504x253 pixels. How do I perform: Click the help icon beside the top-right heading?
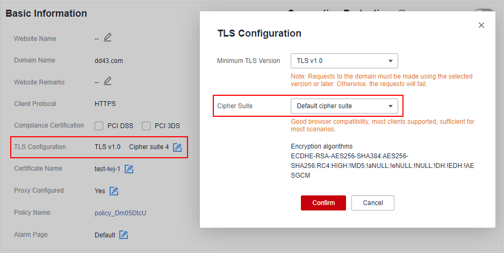[x=402, y=12]
